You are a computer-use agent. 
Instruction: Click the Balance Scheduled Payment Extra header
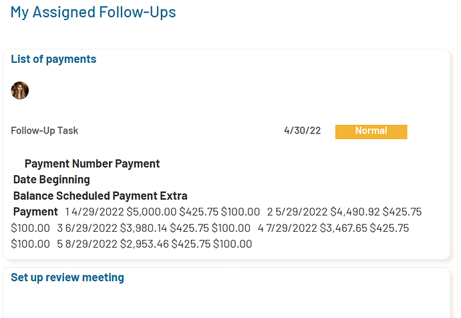[100, 196]
